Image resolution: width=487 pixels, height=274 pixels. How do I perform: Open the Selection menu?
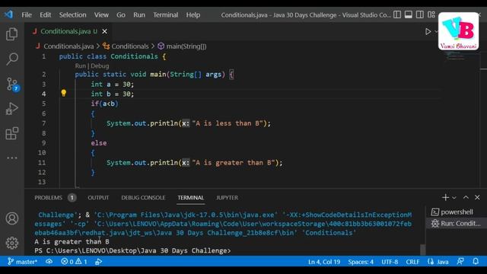(x=73, y=14)
